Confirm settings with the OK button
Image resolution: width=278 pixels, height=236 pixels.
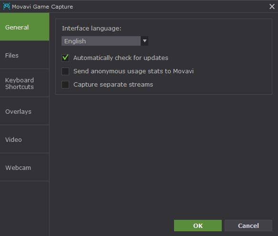click(x=198, y=226)
